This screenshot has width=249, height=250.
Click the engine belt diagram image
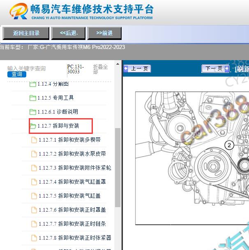192,158
